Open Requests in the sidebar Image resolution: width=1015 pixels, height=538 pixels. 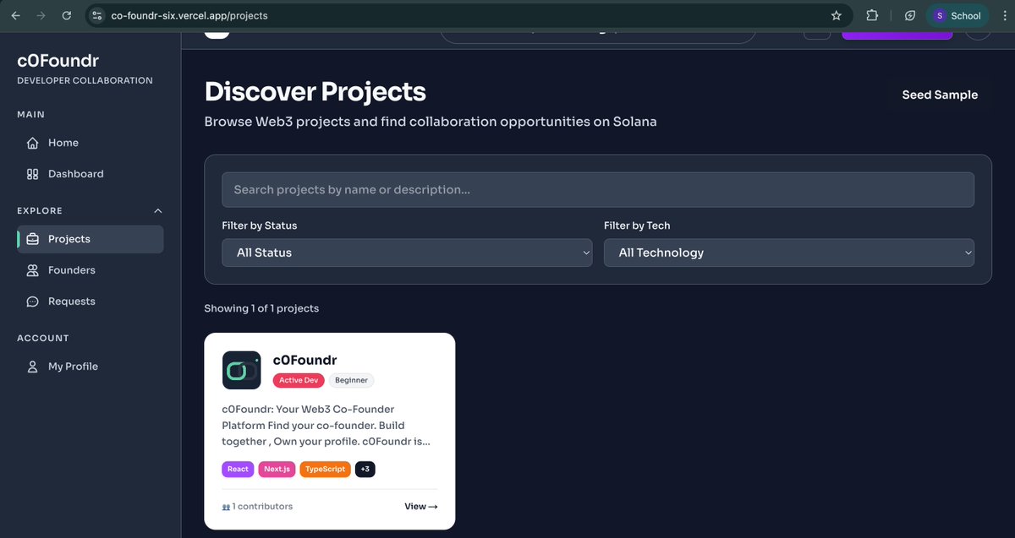tap(91, 302)
